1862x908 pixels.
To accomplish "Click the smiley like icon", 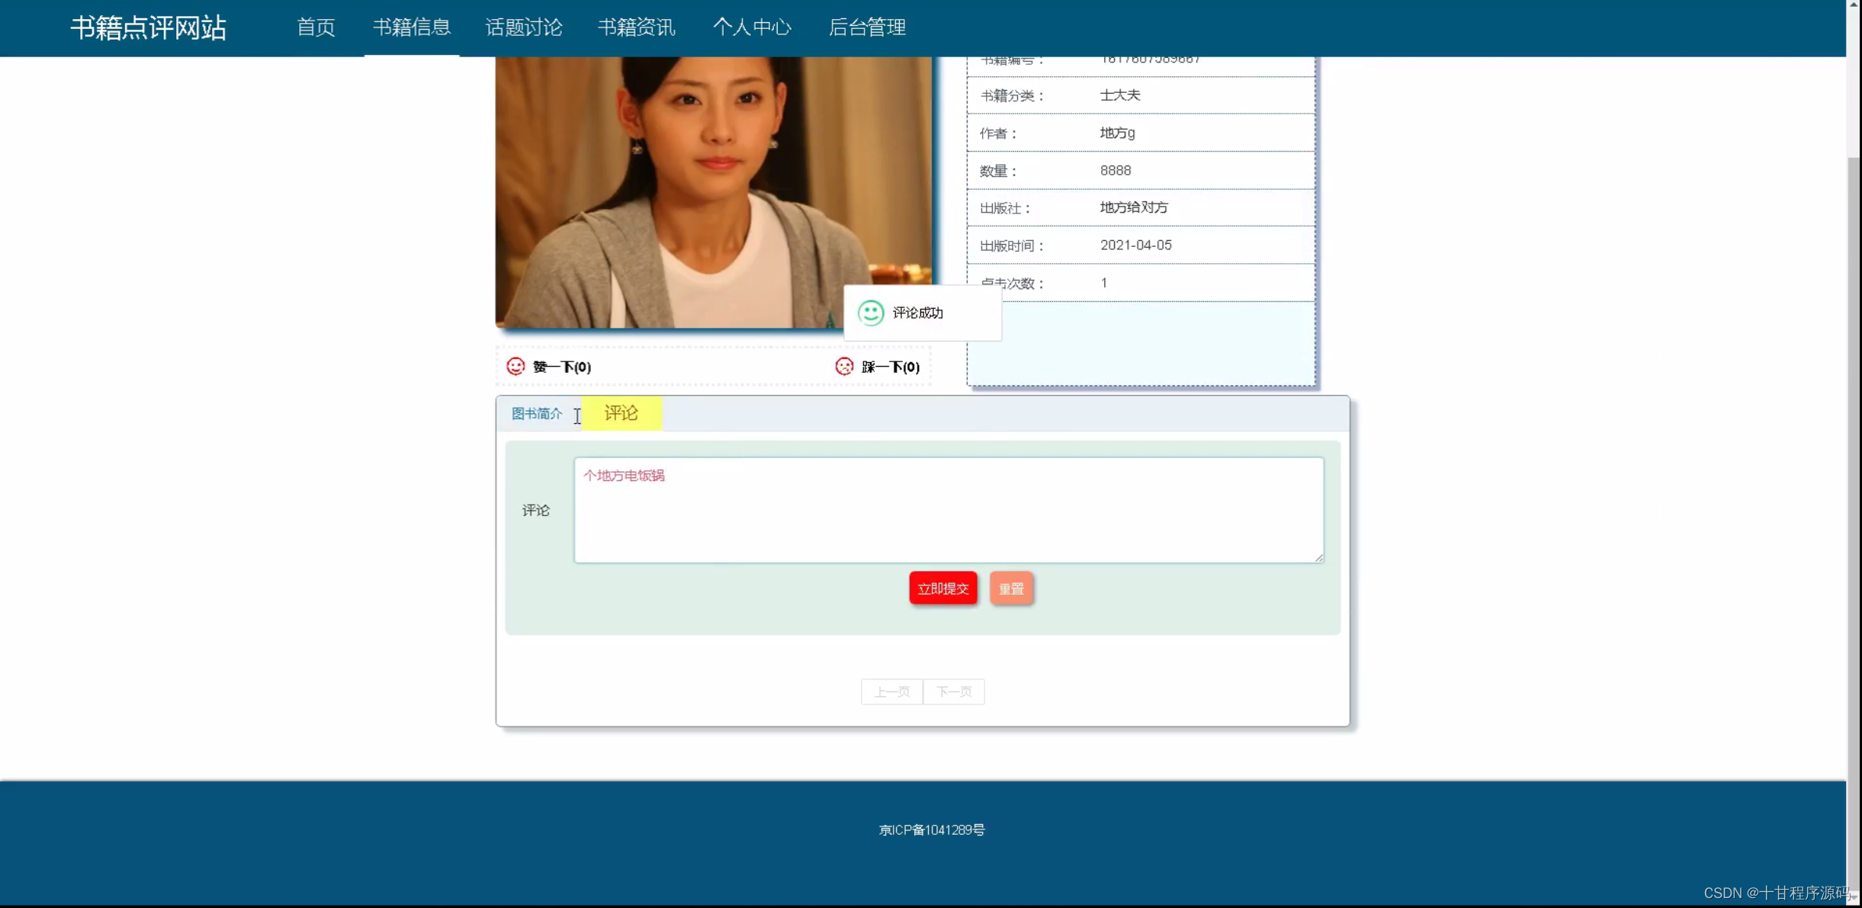I will click(515, 367).
